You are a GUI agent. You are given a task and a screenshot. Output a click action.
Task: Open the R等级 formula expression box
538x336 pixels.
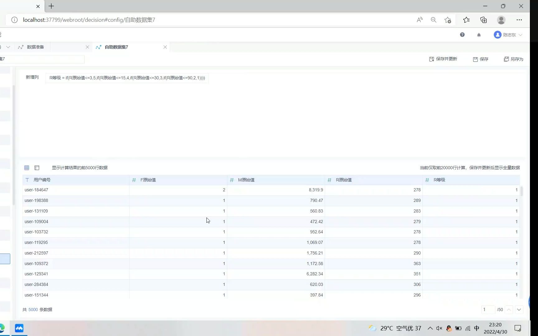click(127, 78)
